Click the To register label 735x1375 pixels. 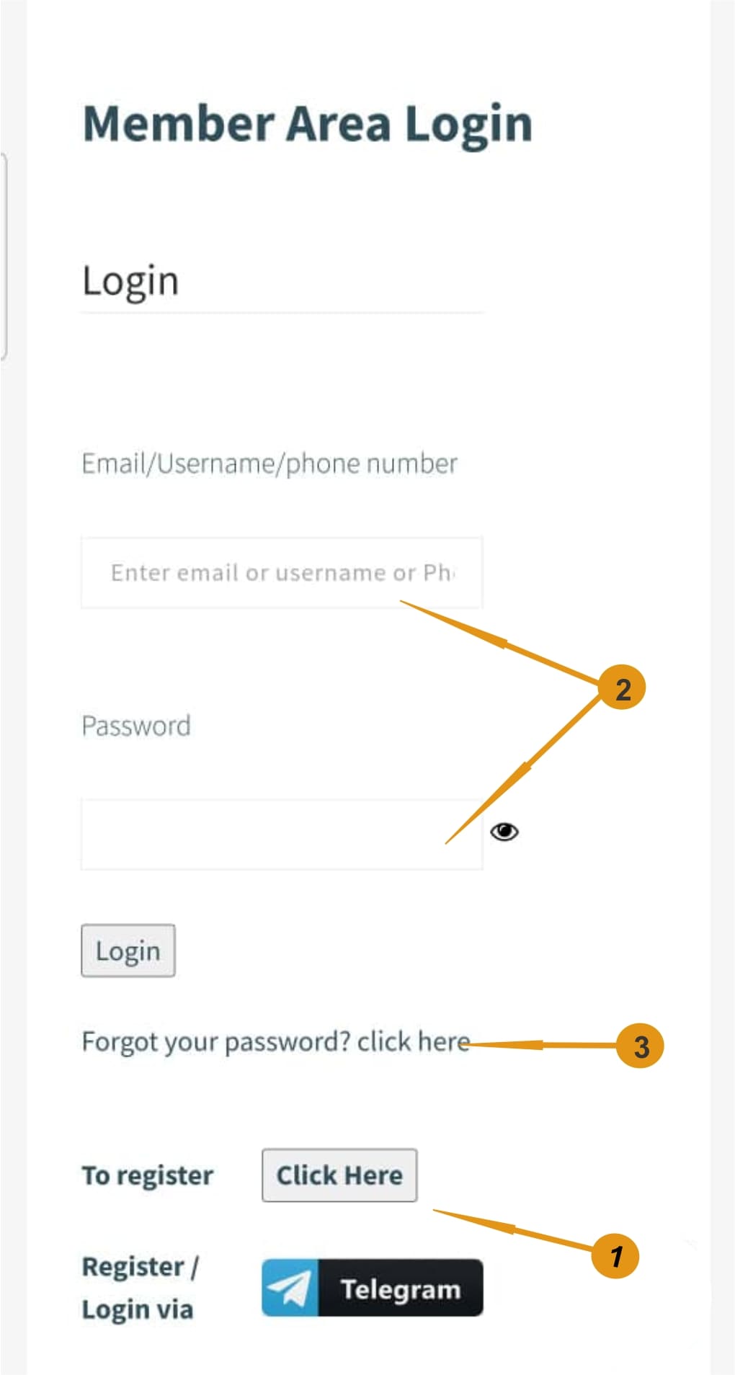pos(148,1175)
